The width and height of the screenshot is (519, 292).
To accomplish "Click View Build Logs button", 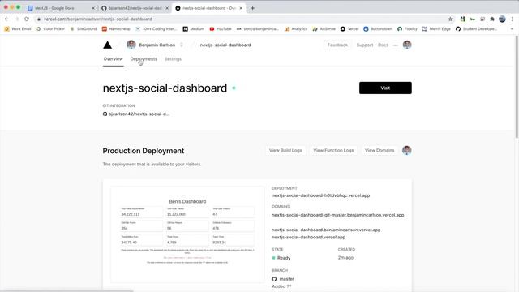I will [x=285, y=150].
